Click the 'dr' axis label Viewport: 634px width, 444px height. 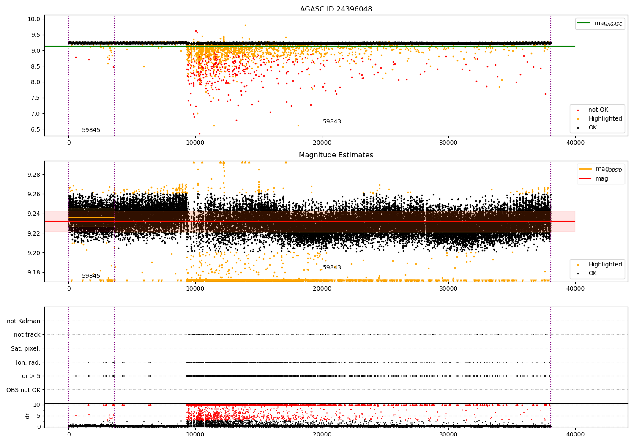tap(27, 416)
